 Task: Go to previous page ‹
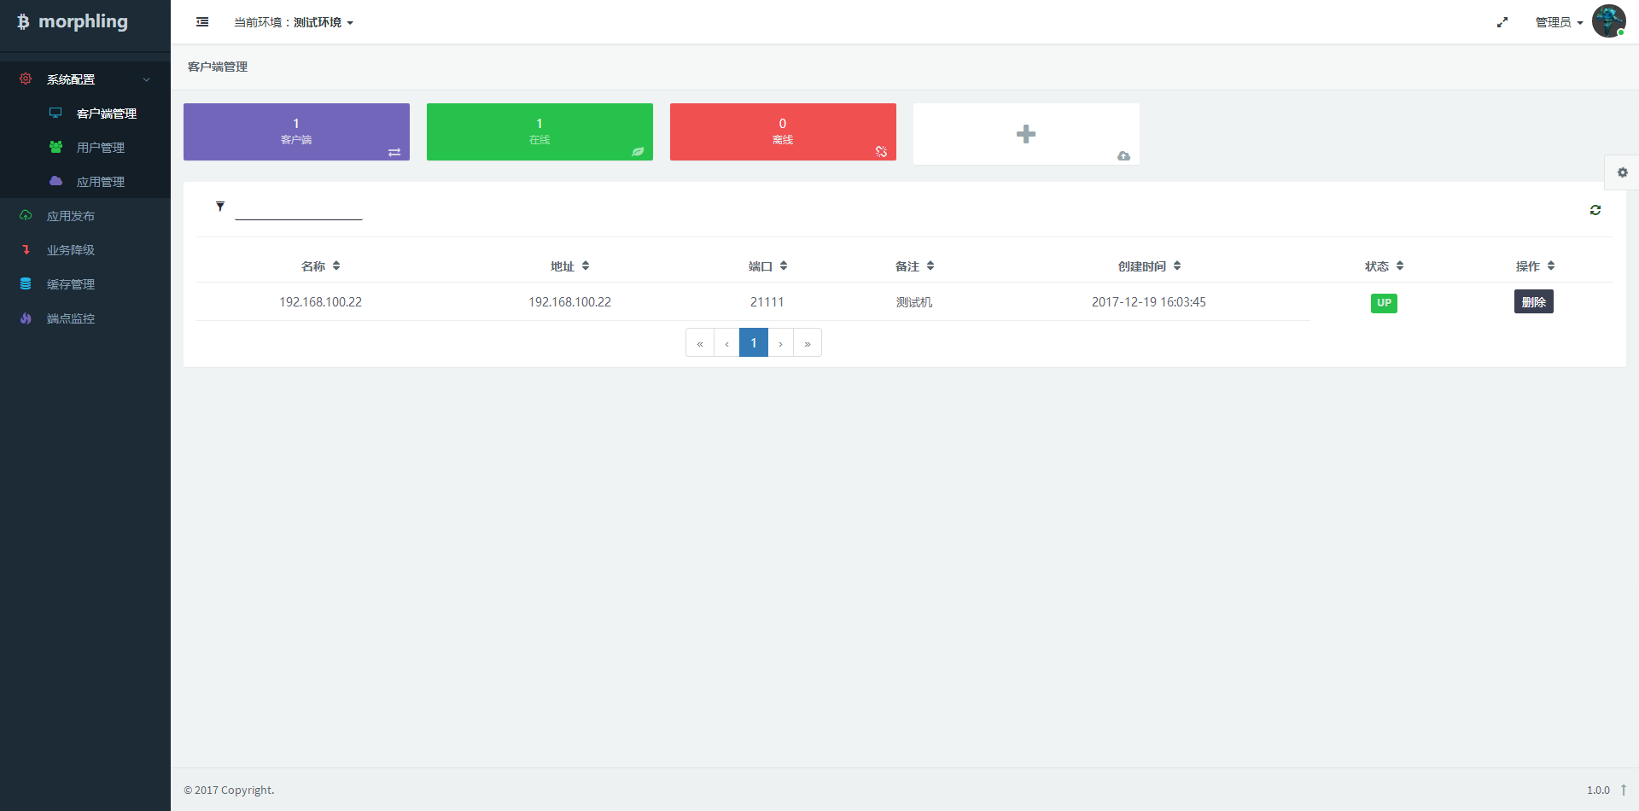tap(726, 342)
